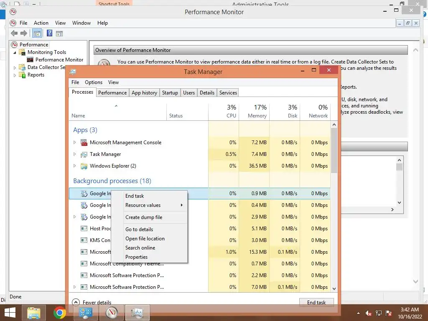Image resolution: width=428 pixels, height=321 pixels.
Task: Sort by Network column header
Action: 315,112
